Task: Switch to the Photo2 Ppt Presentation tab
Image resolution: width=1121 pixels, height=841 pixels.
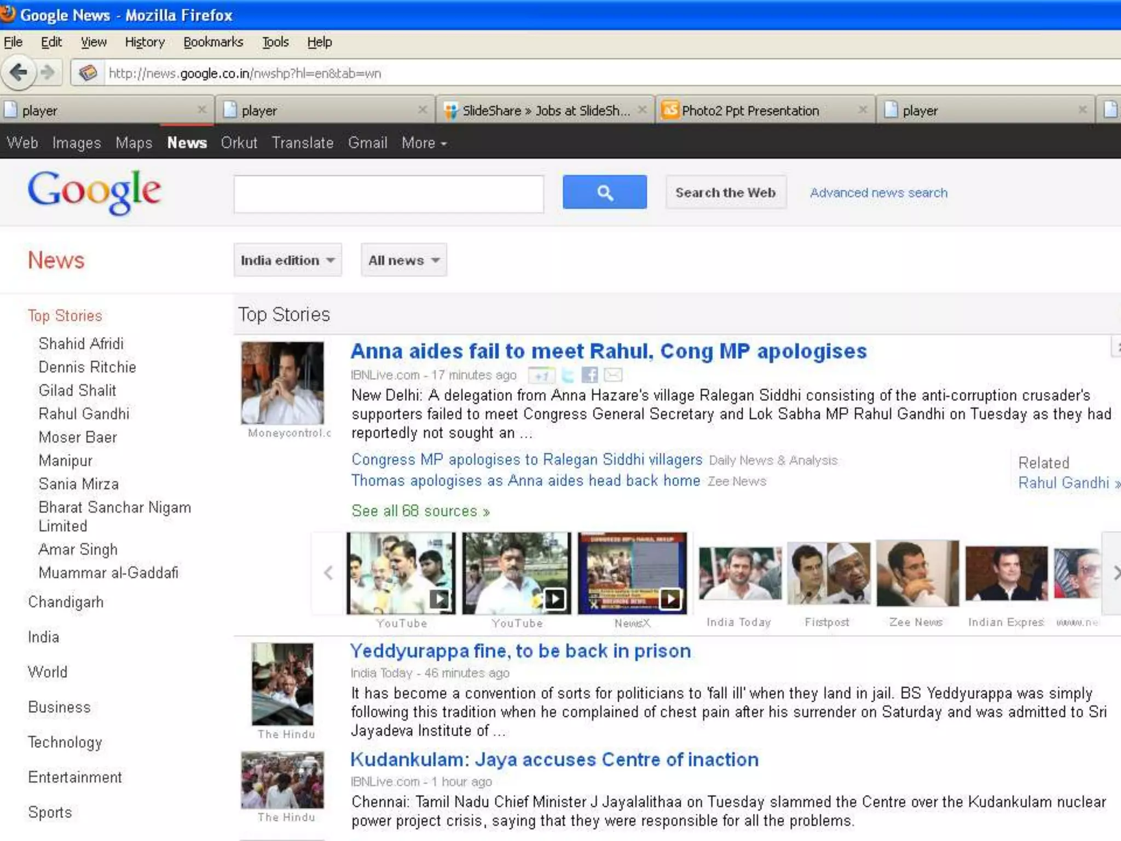Action: (750, 111)
